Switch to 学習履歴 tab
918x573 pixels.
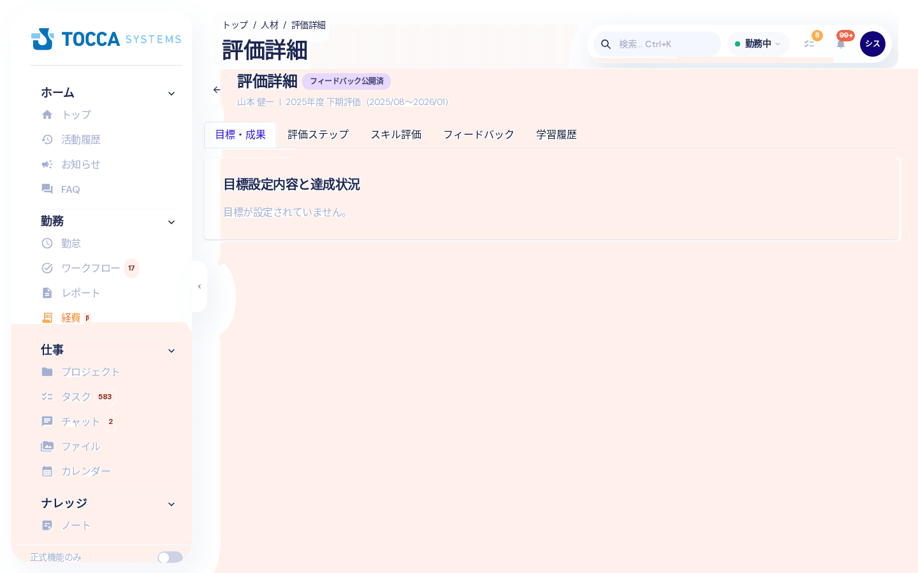point(557,135)
